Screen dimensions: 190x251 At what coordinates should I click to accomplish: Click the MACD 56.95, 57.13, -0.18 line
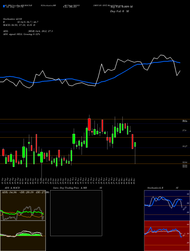coord(19,25)
